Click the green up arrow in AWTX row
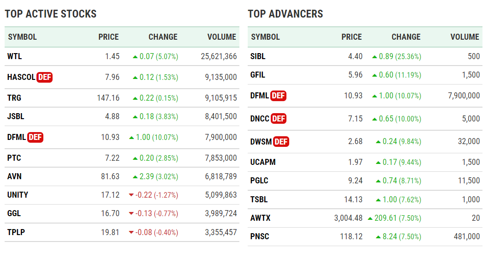Screen dimensions: 488x254 (370, 218)
